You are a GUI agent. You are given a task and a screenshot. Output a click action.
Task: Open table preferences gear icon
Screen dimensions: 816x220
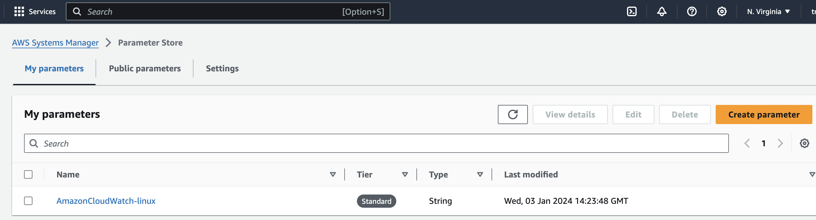[x=804, y=144]
